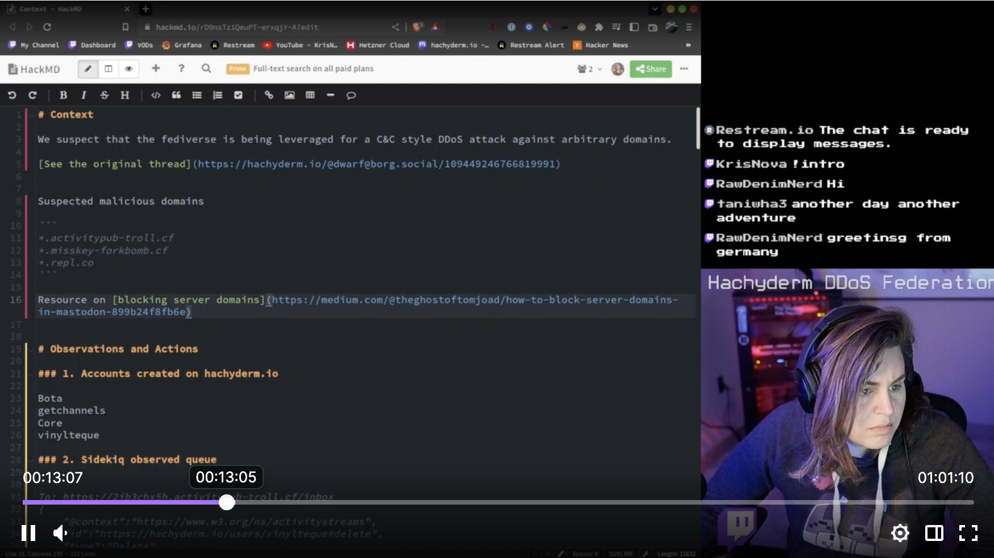Viewport: 994px width, 558px height.
Task: Open the HackMD more options ellipsis menu
Action: 684,69
